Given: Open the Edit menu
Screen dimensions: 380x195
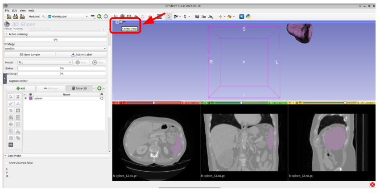Looking at the screenshot, I should (14, 10).
